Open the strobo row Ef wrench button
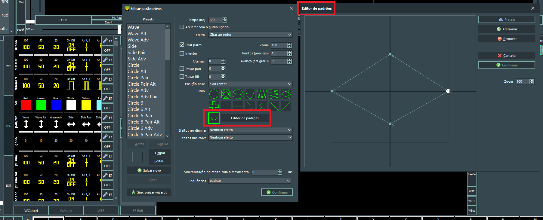 tap(107, 41)
